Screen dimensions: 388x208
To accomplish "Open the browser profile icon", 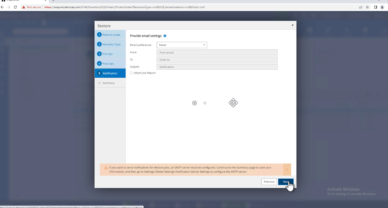I will (x=382, y=7).
